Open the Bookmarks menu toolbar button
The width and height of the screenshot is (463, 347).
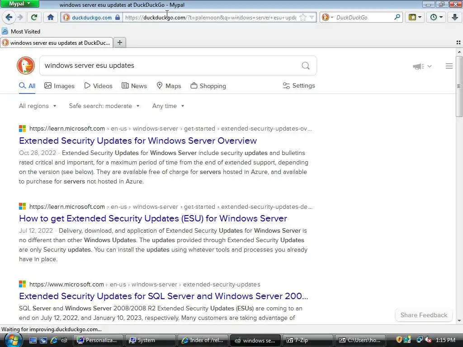[x=415, y=17]
